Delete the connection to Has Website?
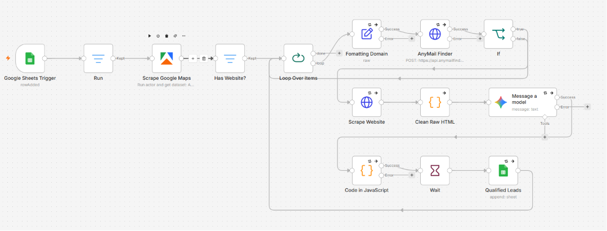The height and width of the screenshot is (231, 607). pyautogui.click(x=204, y=58)
